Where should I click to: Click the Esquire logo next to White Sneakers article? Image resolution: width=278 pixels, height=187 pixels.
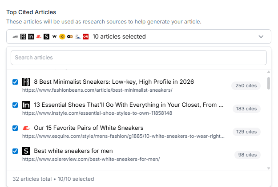tap(26, 128)
